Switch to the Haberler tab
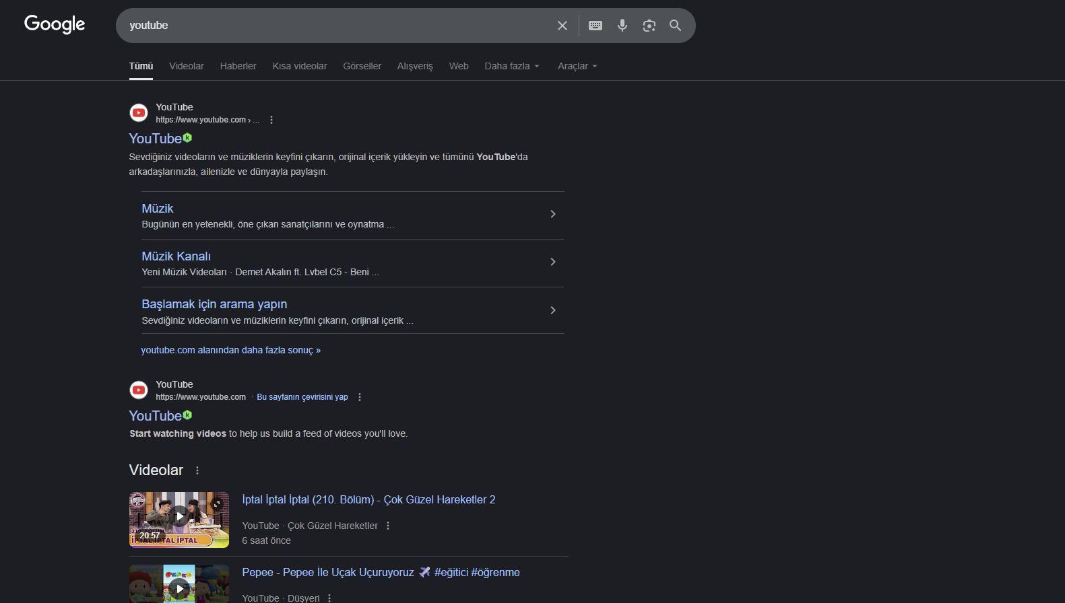1065x603 pixels. click(238, 66)
